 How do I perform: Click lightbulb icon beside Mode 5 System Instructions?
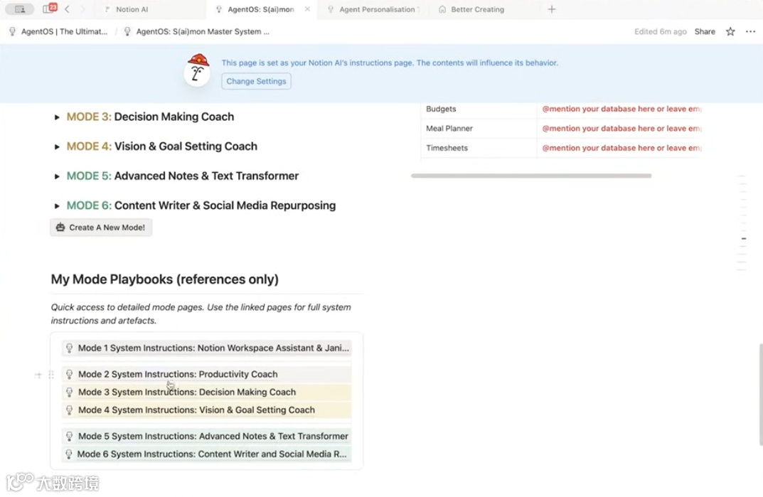(70, 437)
